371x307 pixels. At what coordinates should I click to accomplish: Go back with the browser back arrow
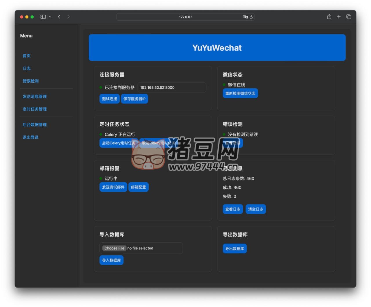pos(59,17)
